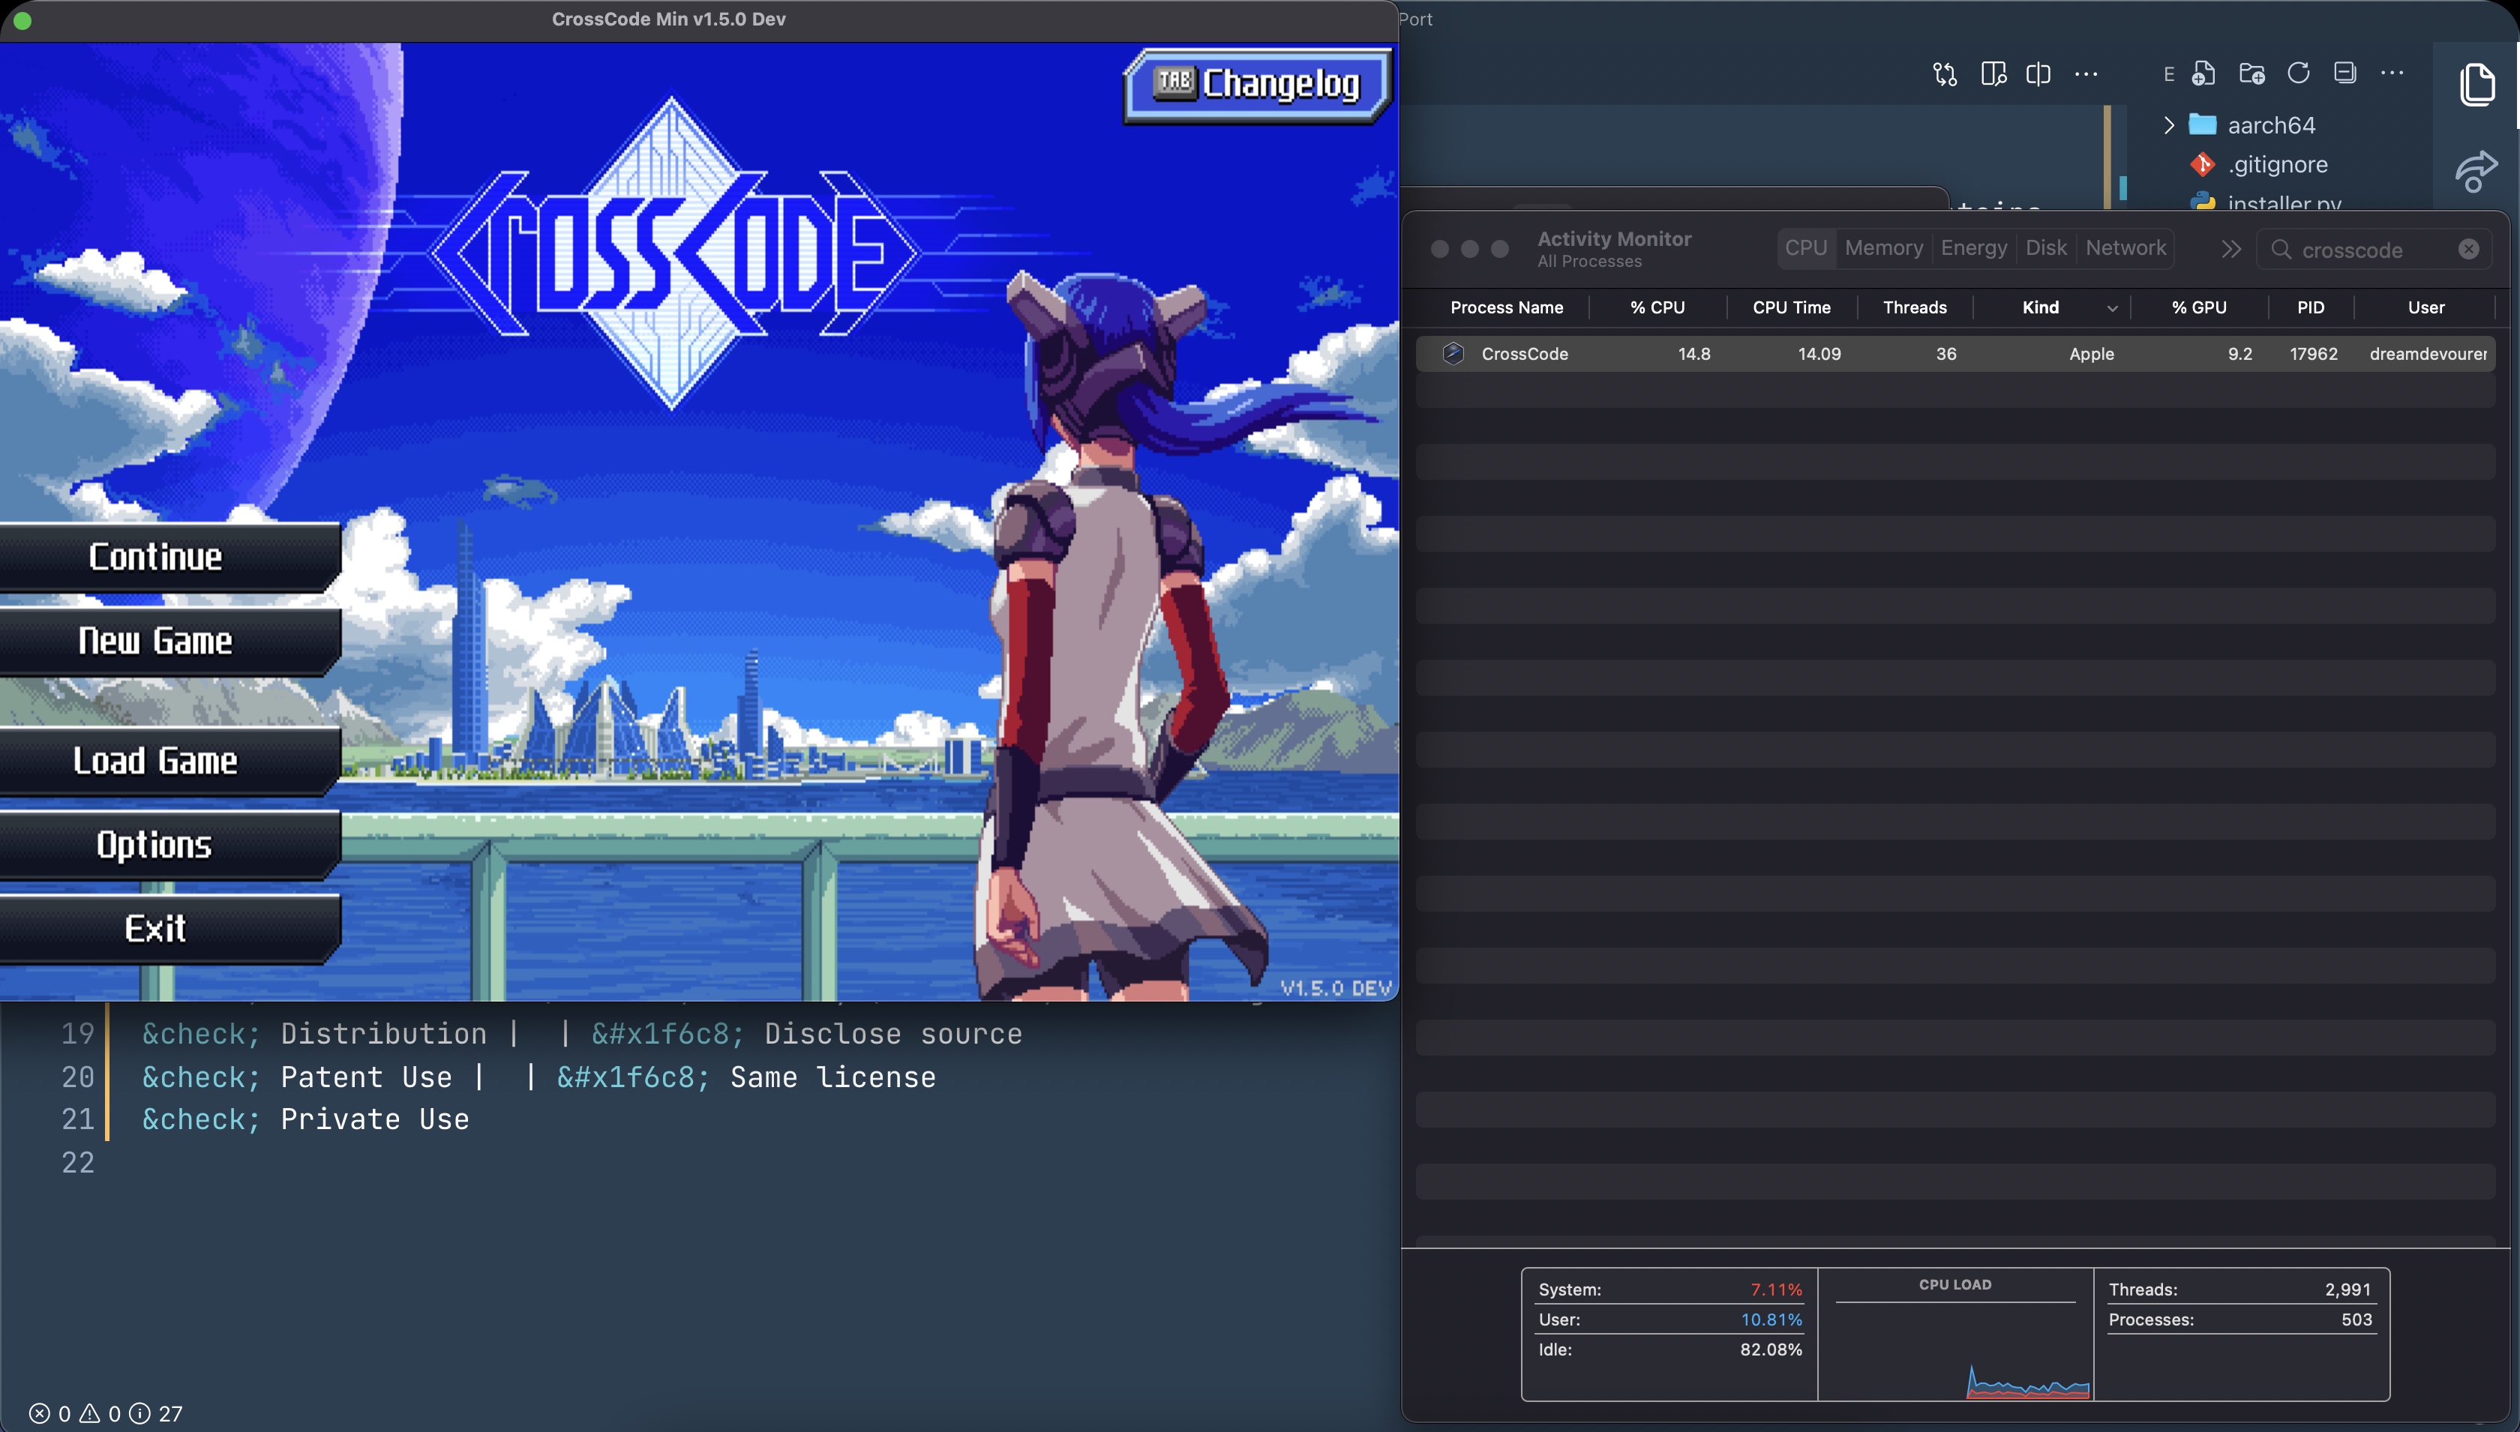This screenshot has width=2520, height=1432.
Task: Sort by the Kind column header
Action: [x=2040, y=308]
